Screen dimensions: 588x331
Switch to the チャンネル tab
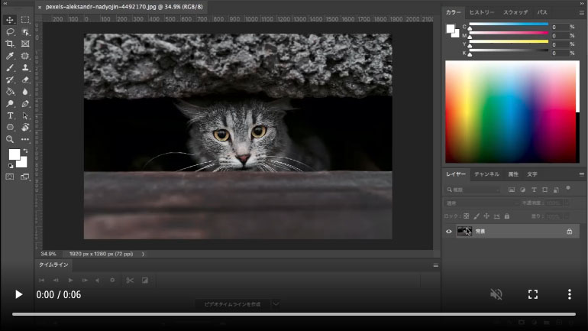486,174
